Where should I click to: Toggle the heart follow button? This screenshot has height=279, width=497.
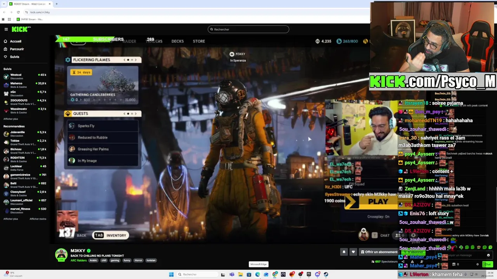point(353,252)
